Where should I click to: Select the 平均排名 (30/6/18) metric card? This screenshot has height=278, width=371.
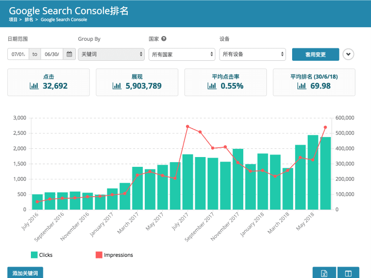pyautogui.click(x=314, y=82)
